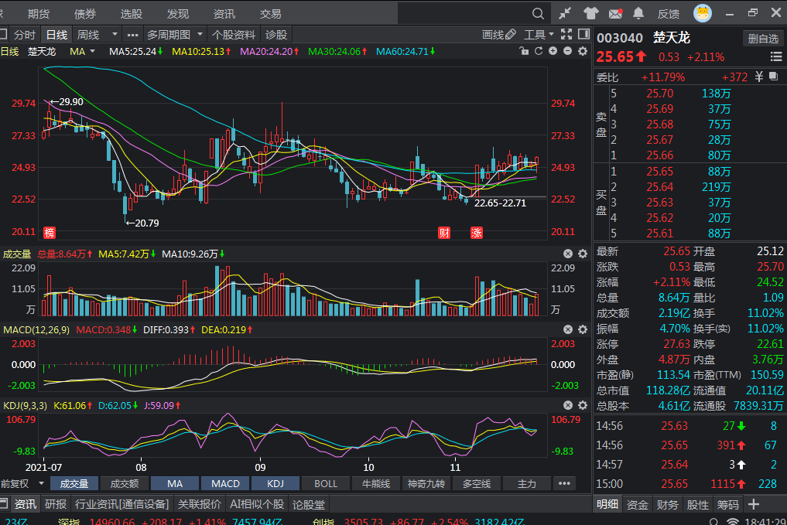Toggle the MACD indicator button
This screenshot has height=525, width=787.
(226, 483)
